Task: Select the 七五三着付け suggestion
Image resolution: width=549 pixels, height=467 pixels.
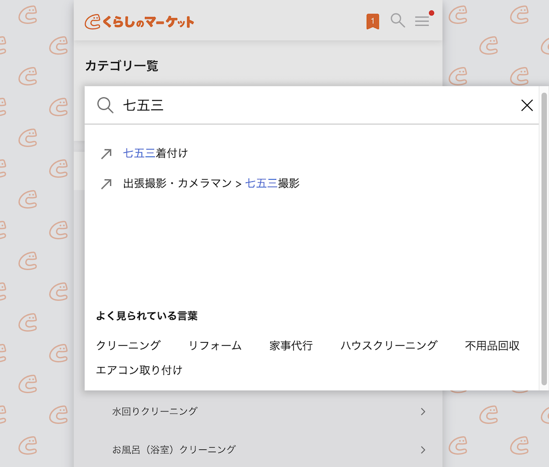Action: 155,153
